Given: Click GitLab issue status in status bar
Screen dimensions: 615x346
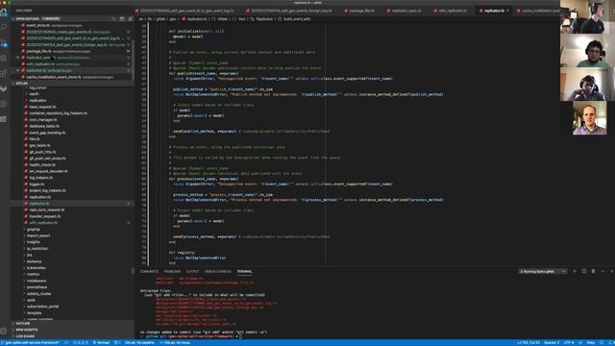Looking at the screenshot, I should point(175,342).
